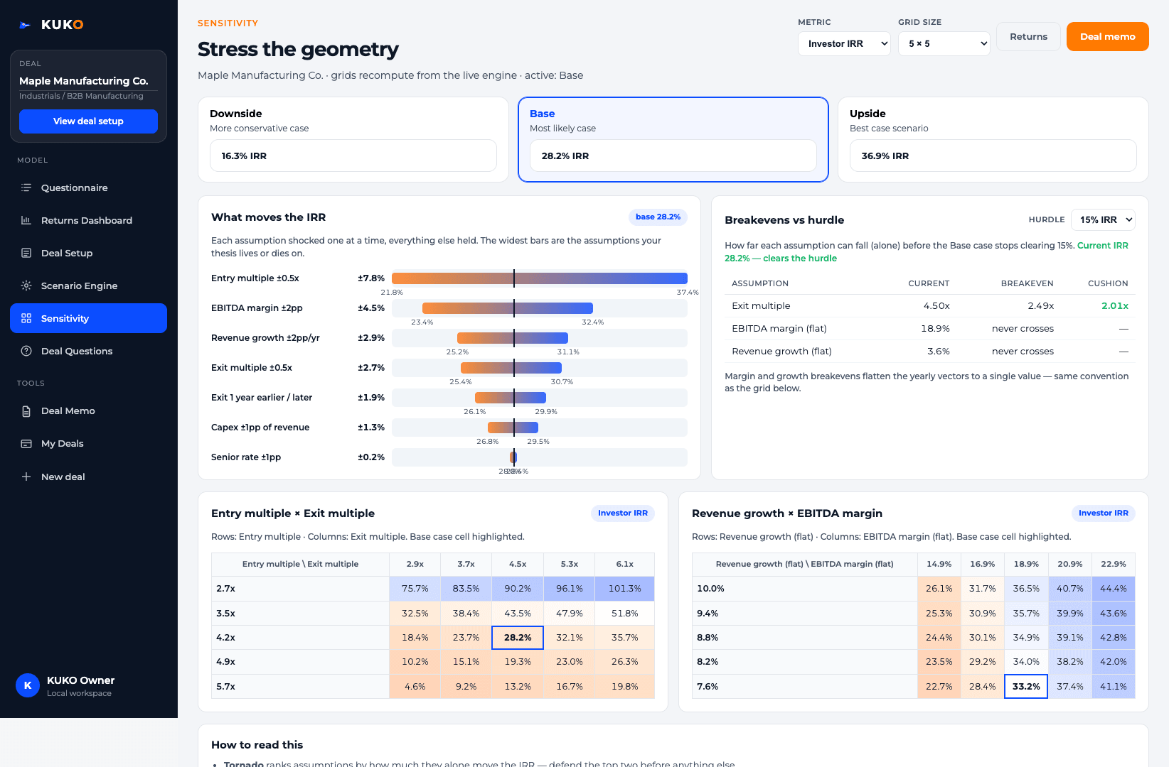Viewport: 1169px width, 767px height.
Task: Click the View deal setup button
Action: pos(88,121)
